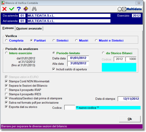Image resolution: width=146 pixels, height=132 pixels.
Task: Click the 'dal 01/01/2012' text
Action: (x=26, y=58)
